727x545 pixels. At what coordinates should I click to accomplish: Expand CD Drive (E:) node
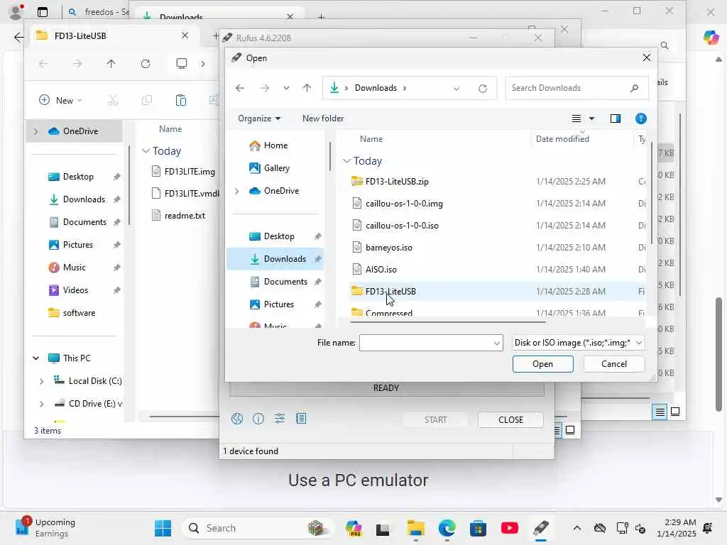point(41,404)
